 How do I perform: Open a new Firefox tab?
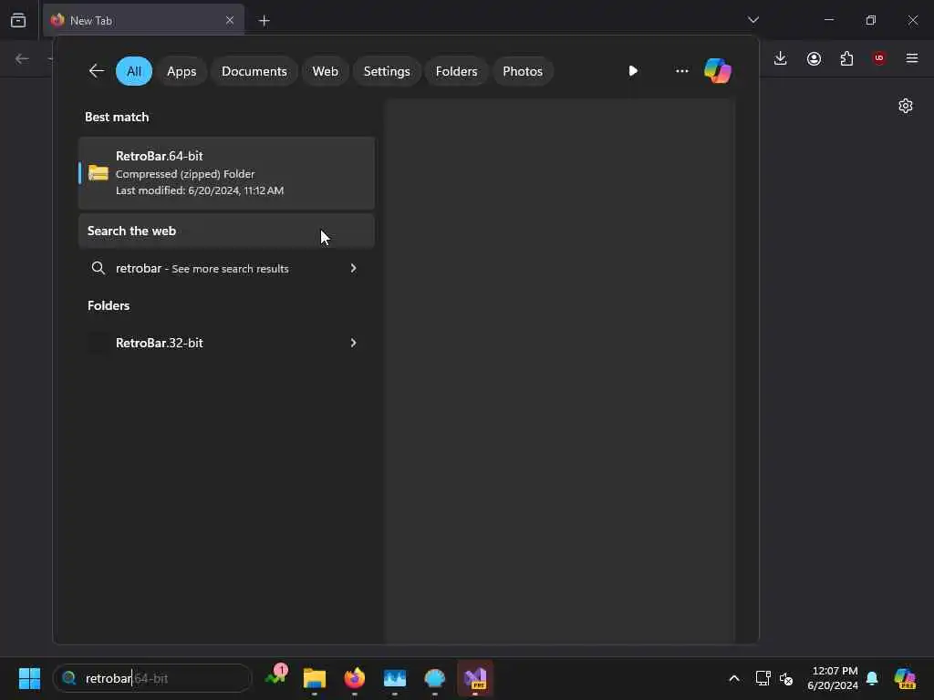[265, 21]
